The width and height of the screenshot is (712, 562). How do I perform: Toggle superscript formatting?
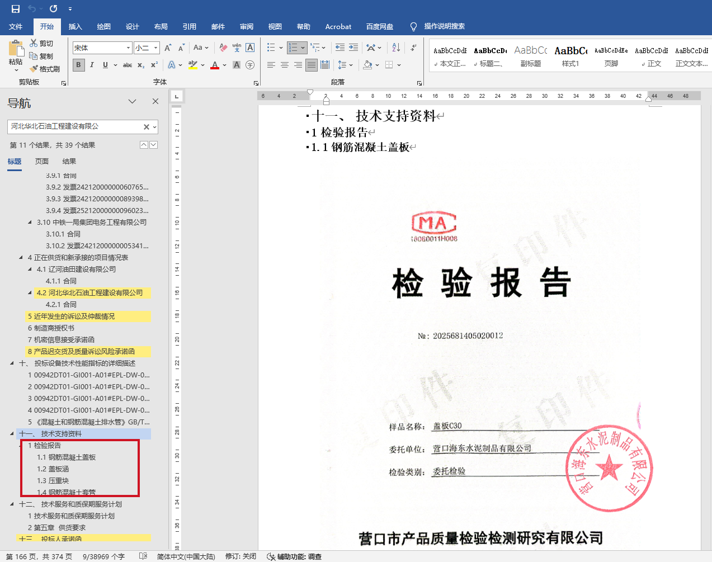pyautogui.click(x=154, y=65)
